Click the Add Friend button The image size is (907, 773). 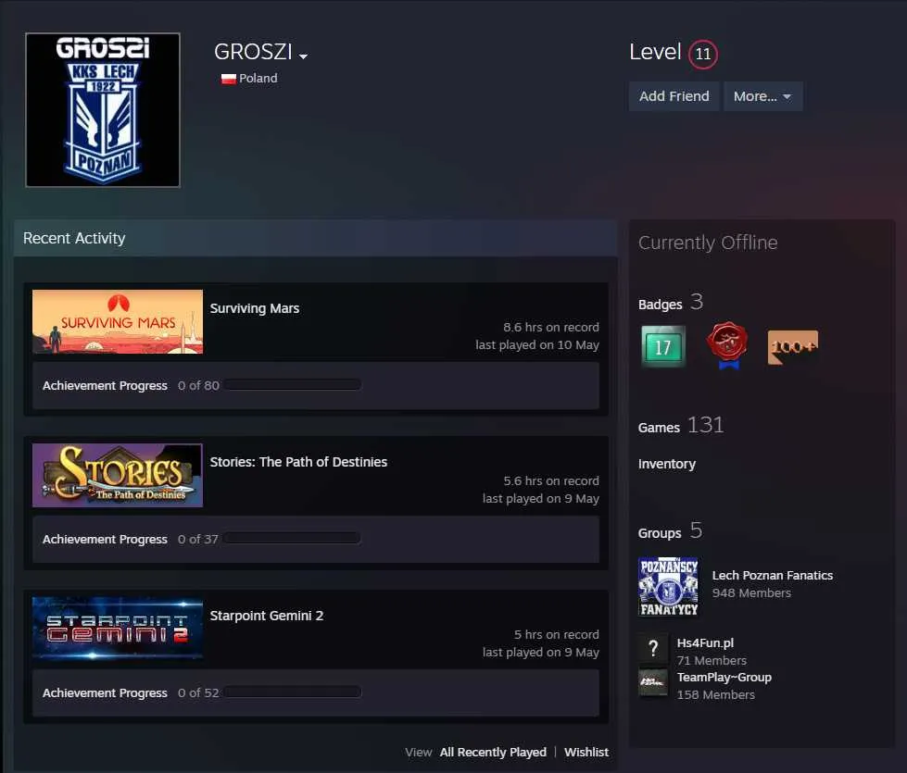[674, 96]
